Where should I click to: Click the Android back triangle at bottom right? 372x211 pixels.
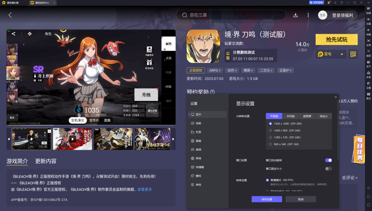click(x=368, y=188)
